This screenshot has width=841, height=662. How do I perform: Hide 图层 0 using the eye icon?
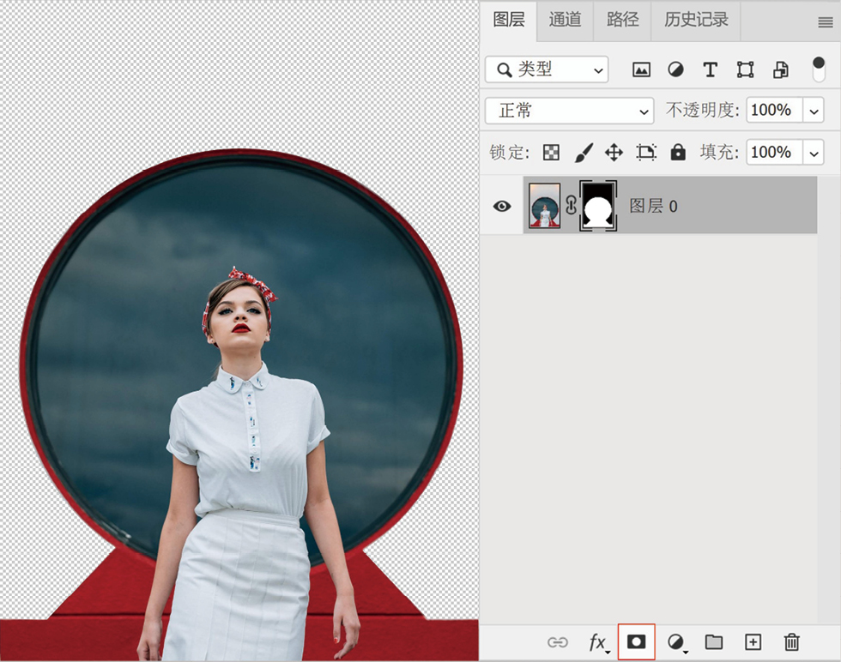pyautogui.click(x=502, y=206)
